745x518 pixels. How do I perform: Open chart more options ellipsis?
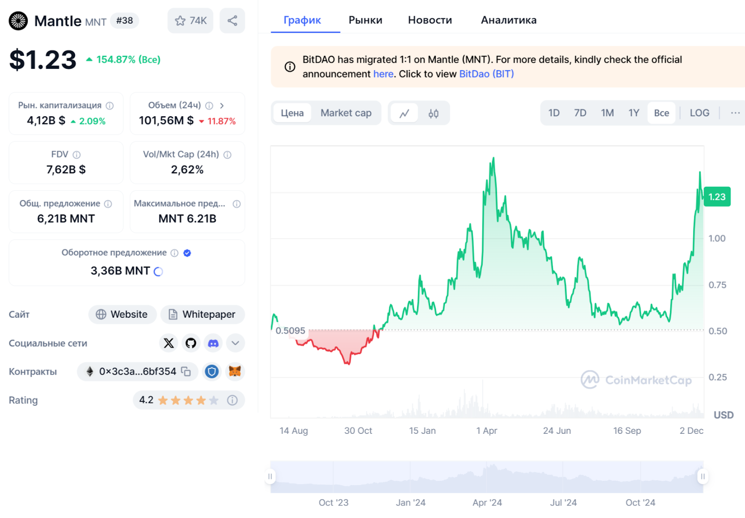(x=735, y=113)
